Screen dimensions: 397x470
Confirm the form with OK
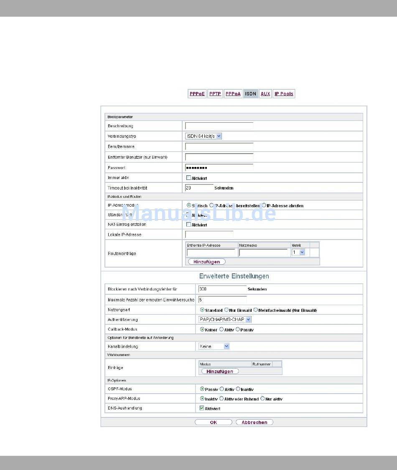point(214,422)
